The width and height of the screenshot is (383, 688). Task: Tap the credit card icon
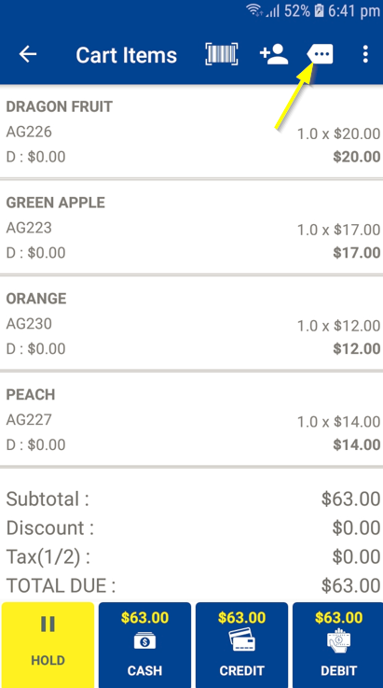point(241,641)
